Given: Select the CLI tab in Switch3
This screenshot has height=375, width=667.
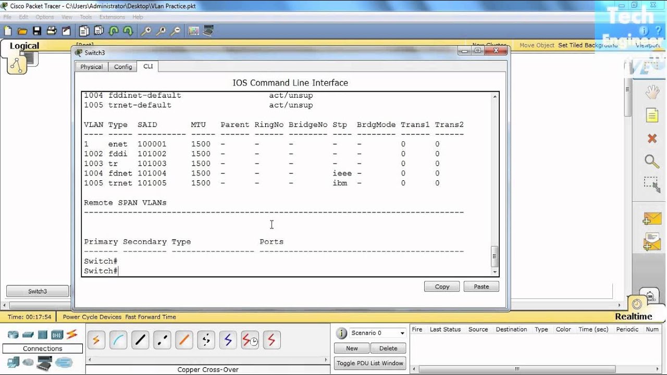Looking at the screenshot, I should coord(148,66).
